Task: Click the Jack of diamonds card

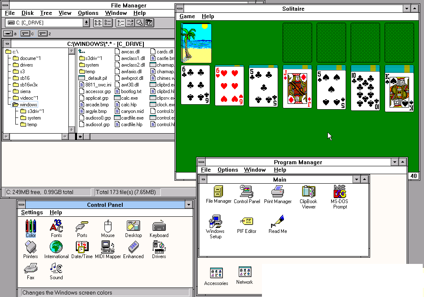Action: tap(297, 89)
